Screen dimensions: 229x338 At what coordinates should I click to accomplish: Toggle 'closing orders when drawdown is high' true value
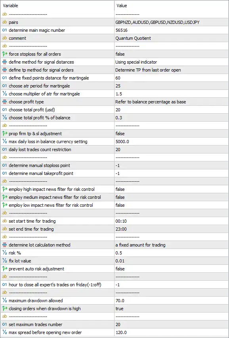(x=171, y=309)
